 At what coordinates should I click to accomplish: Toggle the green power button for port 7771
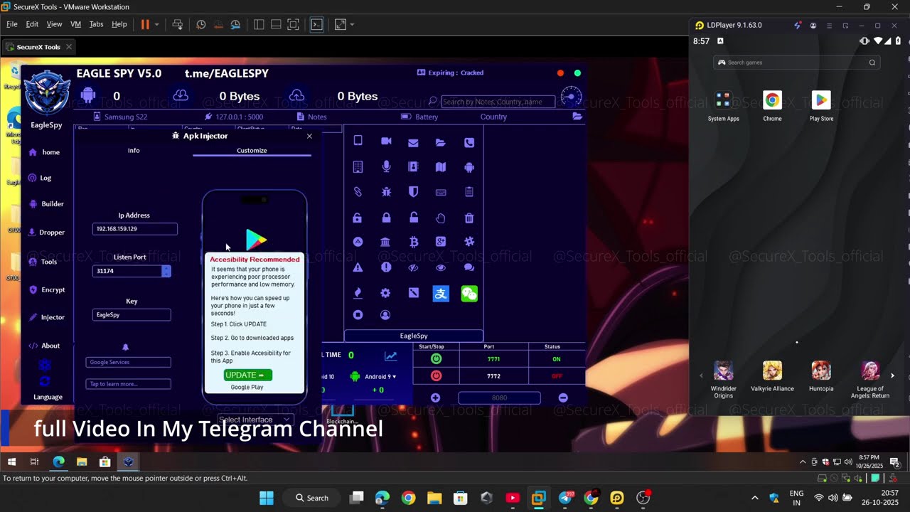click(437, 359)
